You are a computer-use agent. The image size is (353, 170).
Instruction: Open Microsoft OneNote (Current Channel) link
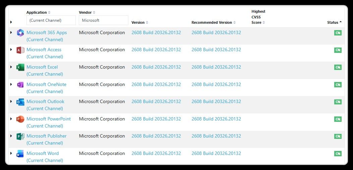pyautogui.click(x=46, y=88)
